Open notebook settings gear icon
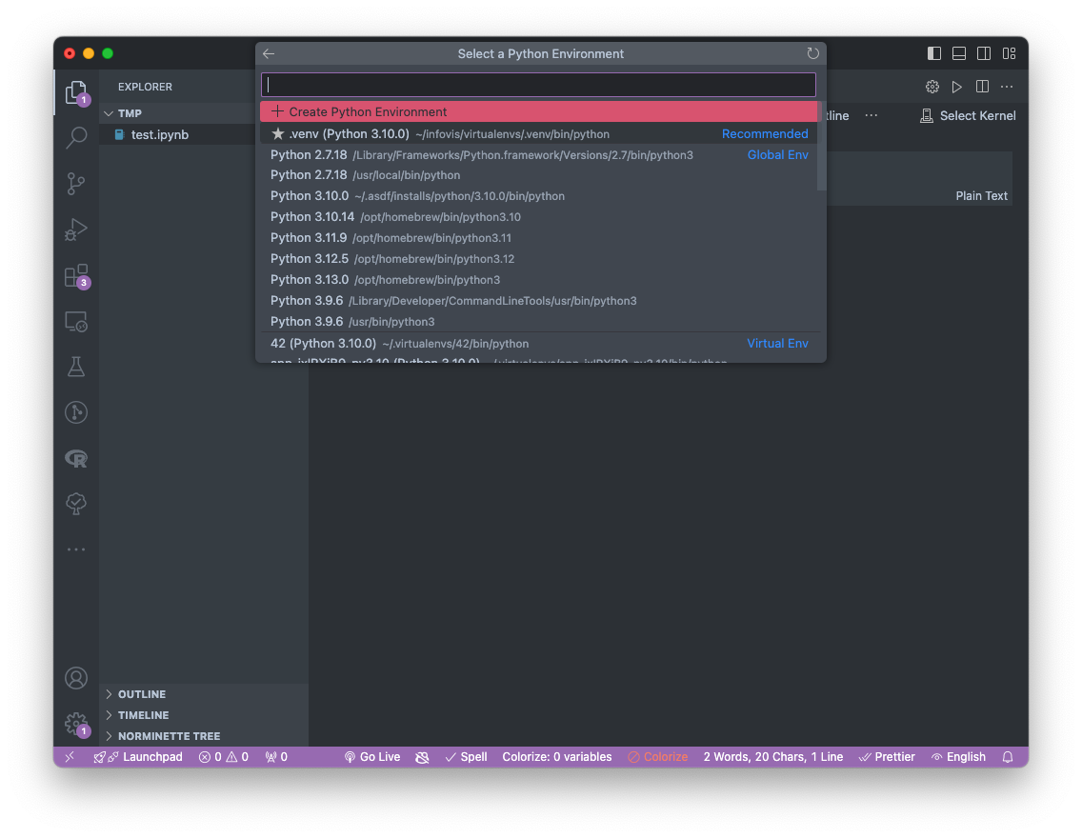The width and height of the screenshot is (1082, 838). tap(932, 87)
